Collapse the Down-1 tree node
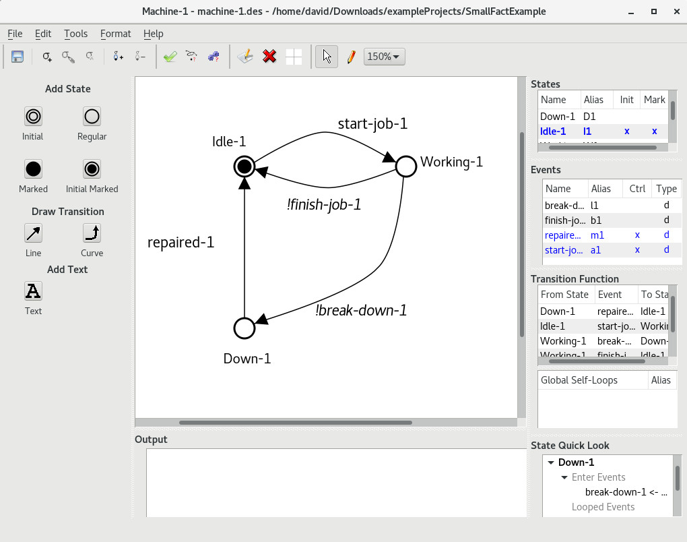687x542 pixels. 551,462
